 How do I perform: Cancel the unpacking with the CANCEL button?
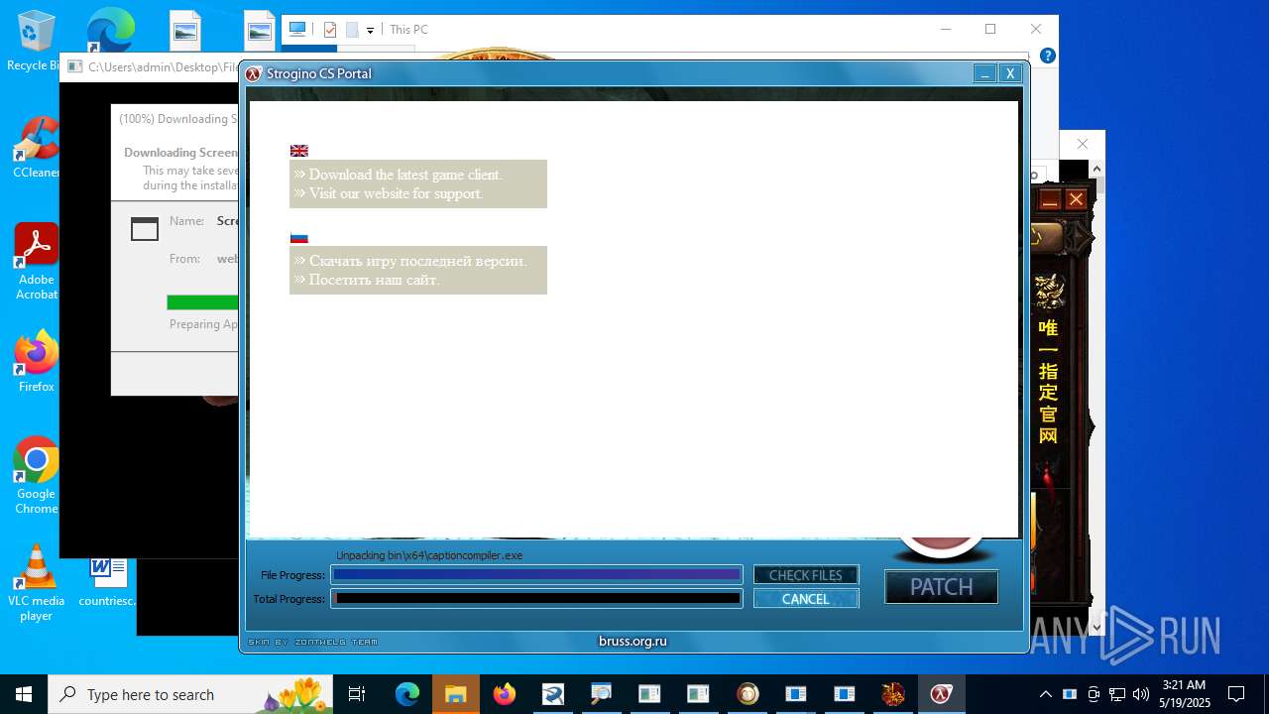click(x=805, y=599)
